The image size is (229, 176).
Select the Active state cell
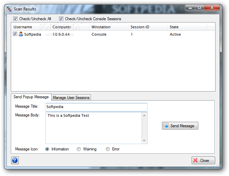tap(175, 34)
